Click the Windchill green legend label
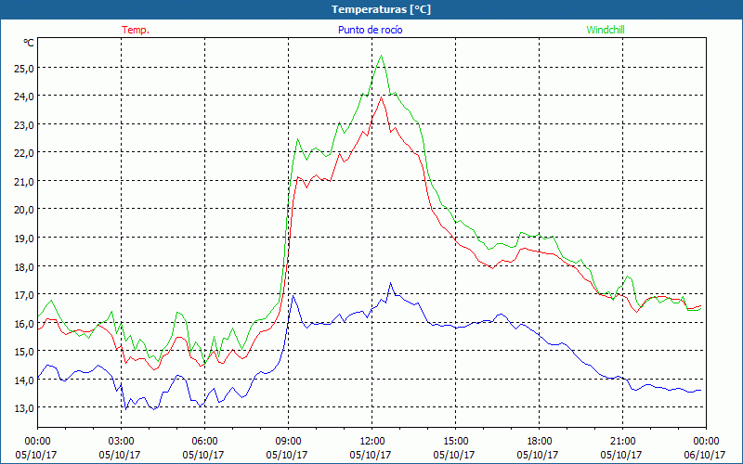 pyautogui.click(x=606, y=30)
